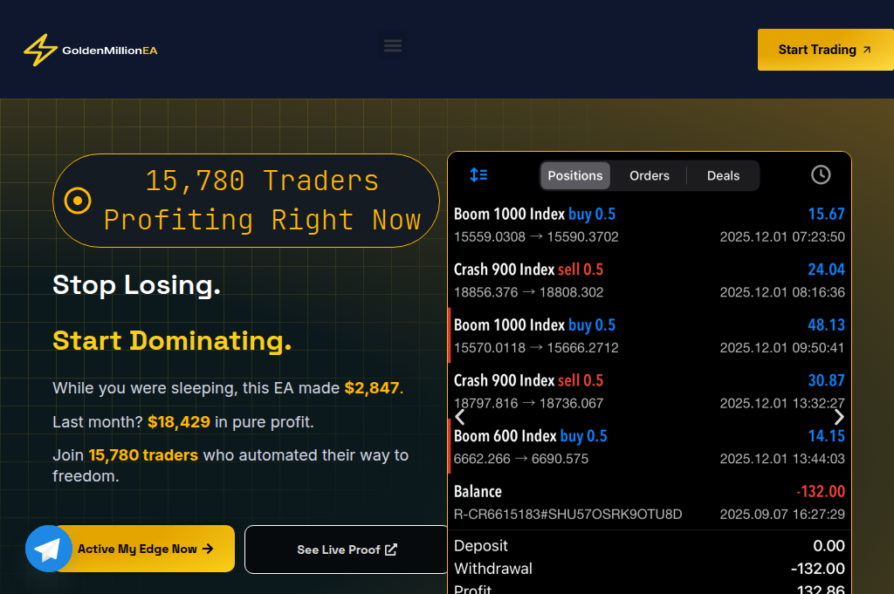Switch to the Orders tab
Viewport: 894px width, 594px height.
pos(649,175)
